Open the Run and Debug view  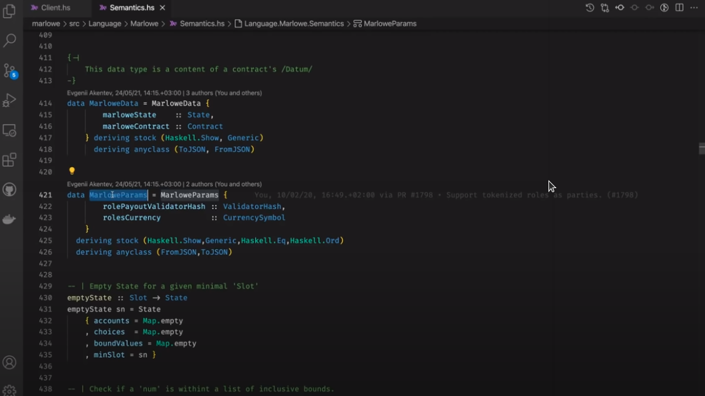10,100
